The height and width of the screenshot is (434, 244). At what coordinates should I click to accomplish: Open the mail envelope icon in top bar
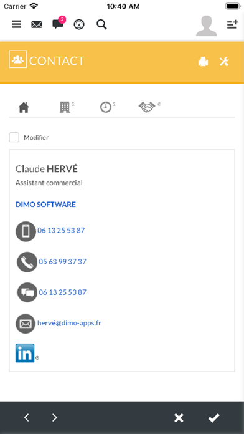[37, 25]
